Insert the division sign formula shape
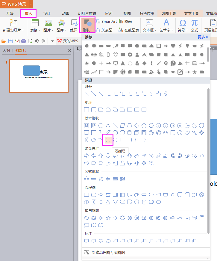The height and width of the screenshot is (261, 217). [x=108, y=179]
